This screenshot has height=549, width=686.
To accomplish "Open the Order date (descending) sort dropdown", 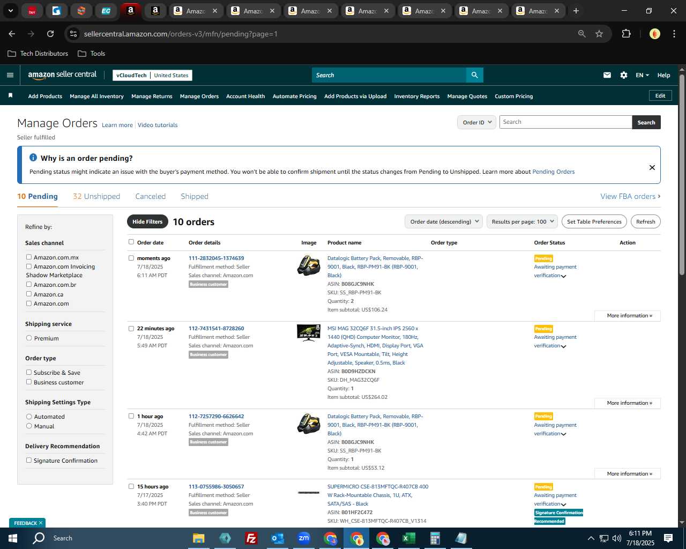I will 444,221.
